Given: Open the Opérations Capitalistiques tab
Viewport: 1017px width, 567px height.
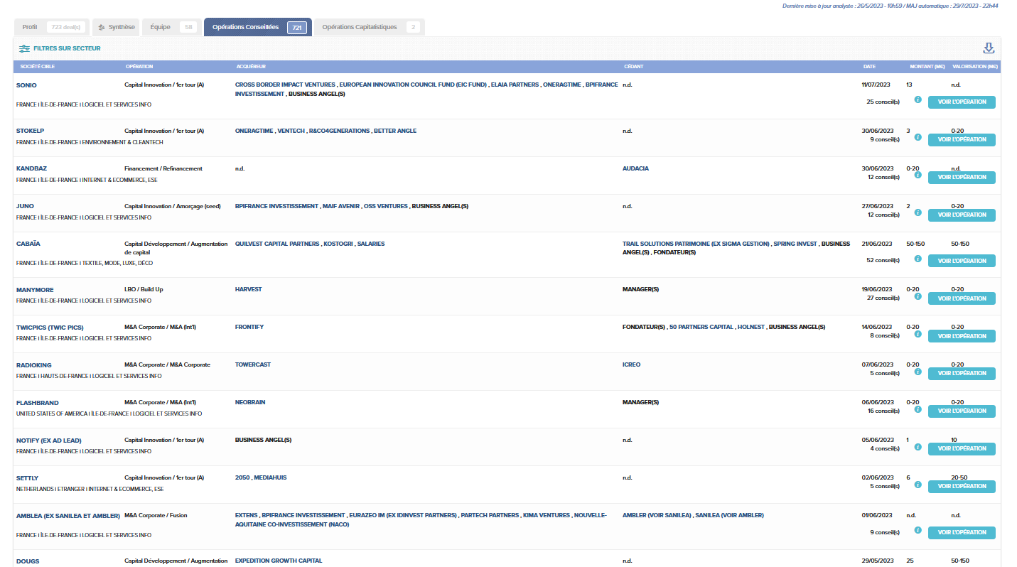Looking at the screenshot, I should pyautogui.click(x=370, y=27).
